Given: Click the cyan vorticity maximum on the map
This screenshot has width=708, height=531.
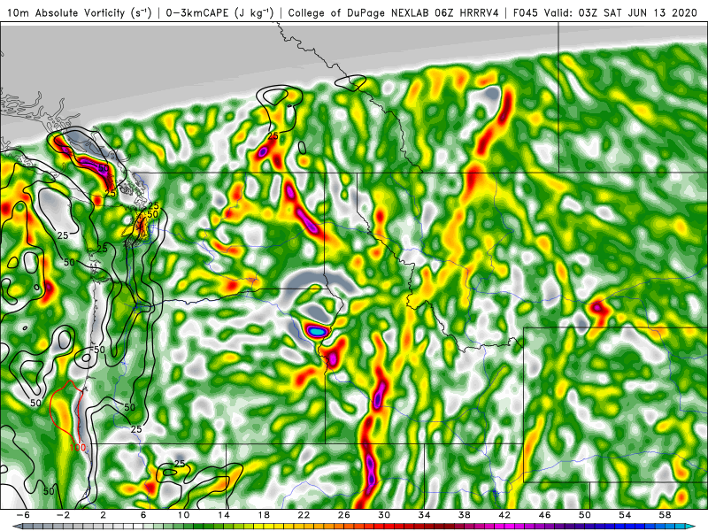Looking at the screenshot, I should click(x=317, y=331).
